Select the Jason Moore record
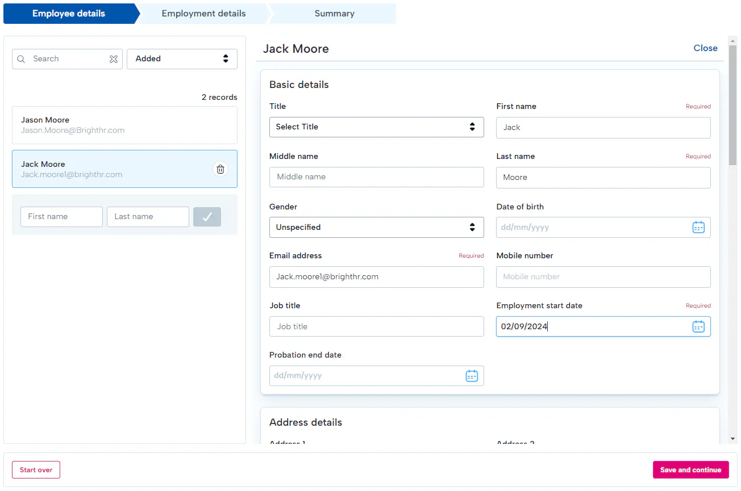Viewport: 741px width, 491px height. [x=124, y=125]
